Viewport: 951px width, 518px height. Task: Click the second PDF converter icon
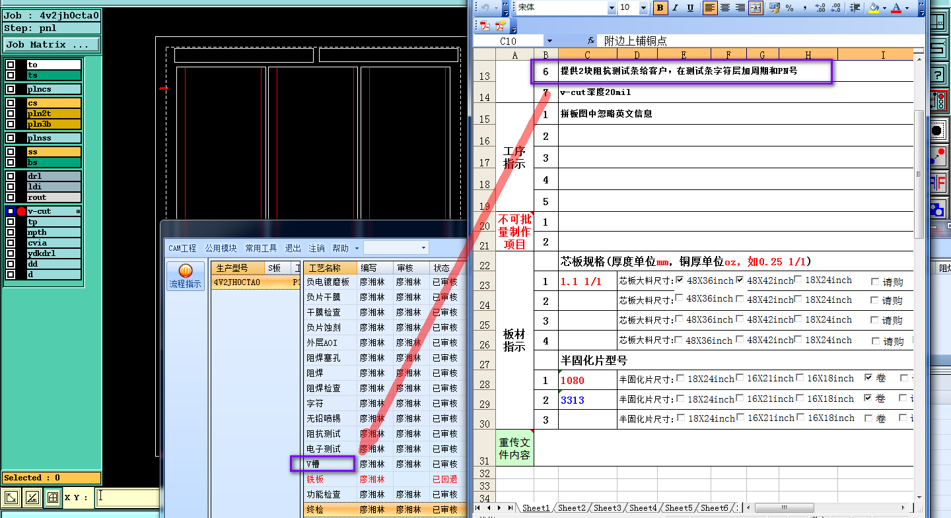(x=501, y=26)
